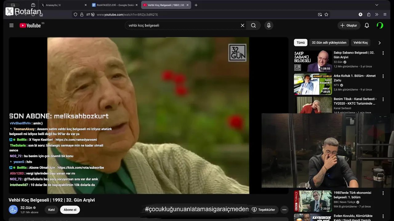Click the Oluştur create button
This screenshot has width=394, height=221.
click(x=349, y=25)
